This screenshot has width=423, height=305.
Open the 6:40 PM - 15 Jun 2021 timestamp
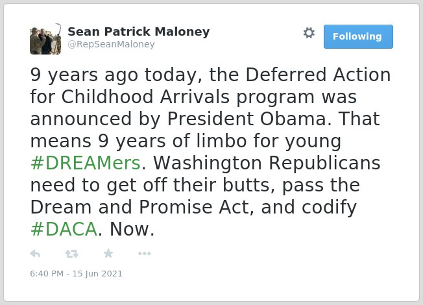76,274
